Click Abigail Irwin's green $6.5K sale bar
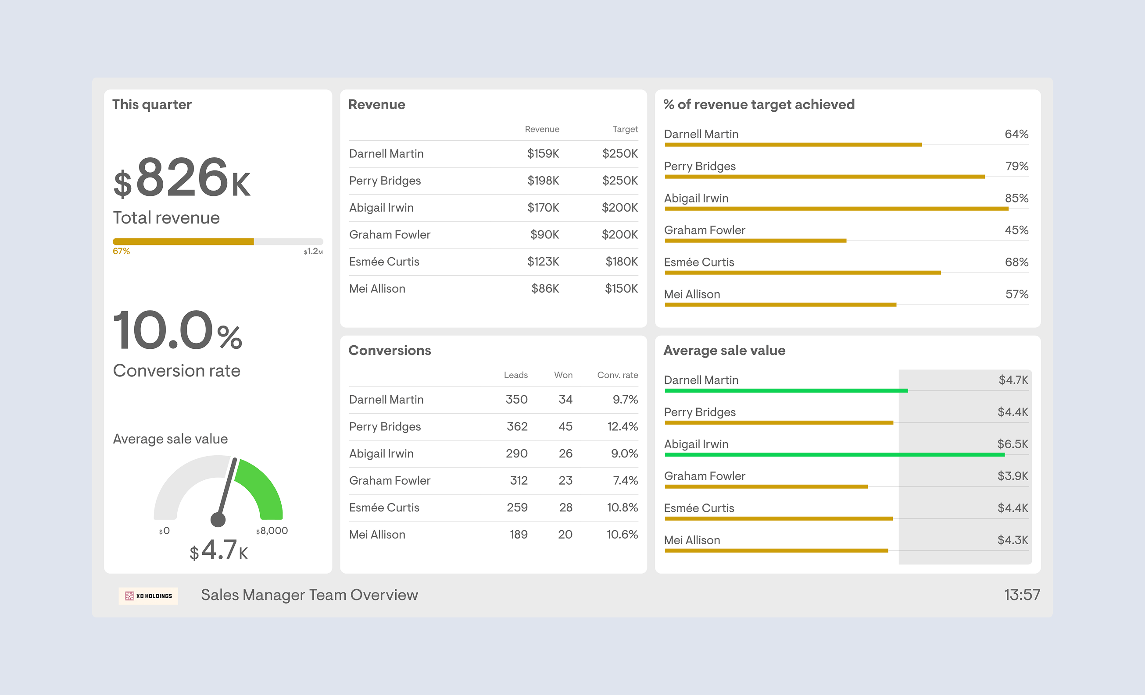 click(834, 455)
